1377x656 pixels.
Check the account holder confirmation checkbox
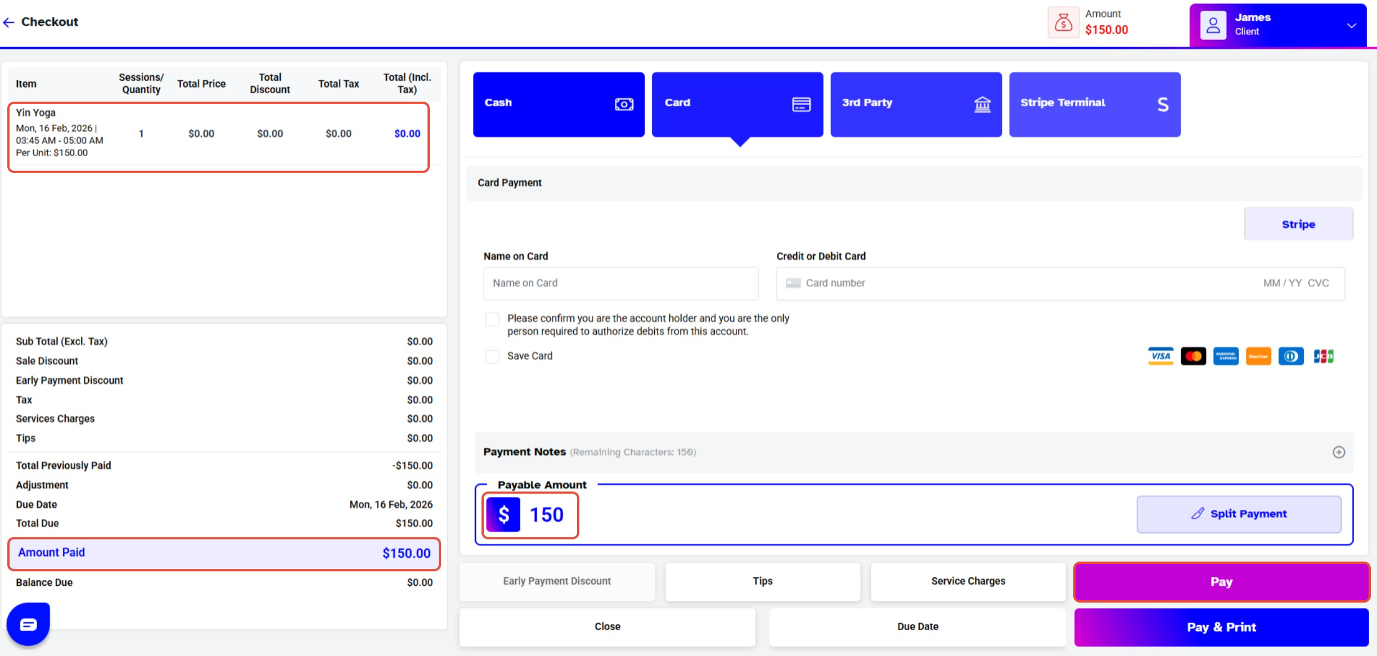point(492,319)
